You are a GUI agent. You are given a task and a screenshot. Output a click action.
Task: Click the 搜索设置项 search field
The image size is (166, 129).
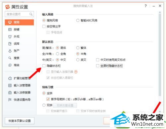19,14
